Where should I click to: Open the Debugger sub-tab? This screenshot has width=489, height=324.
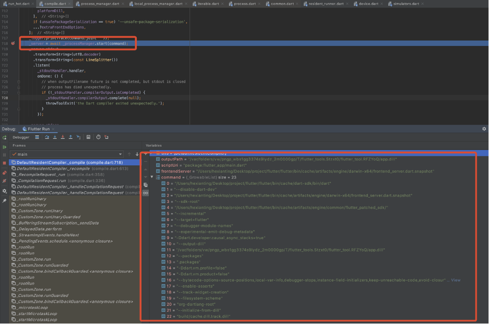pyautogui.click(x=21, y=137)
